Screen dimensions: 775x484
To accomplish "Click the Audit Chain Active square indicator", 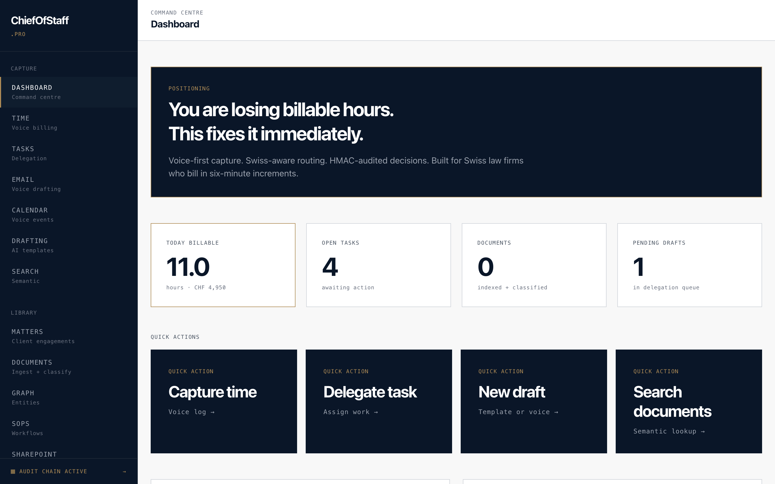I will (13, 472).
